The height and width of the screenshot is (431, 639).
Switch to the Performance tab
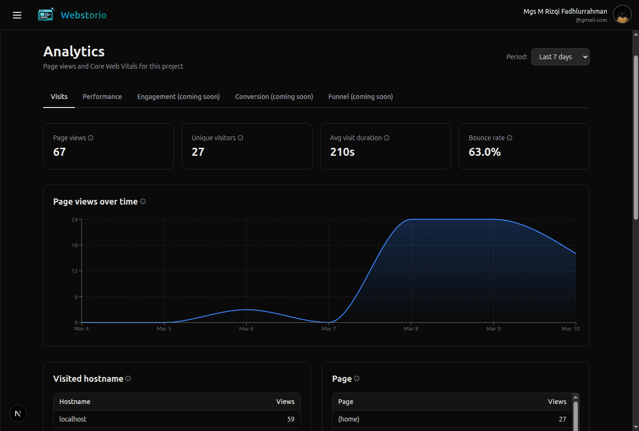102,97
